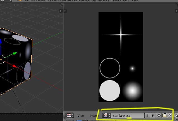The width and height of the screenshot is (178, 121).
Task: Click the red X axis manipulator arrow
Action: click(15, 66)
